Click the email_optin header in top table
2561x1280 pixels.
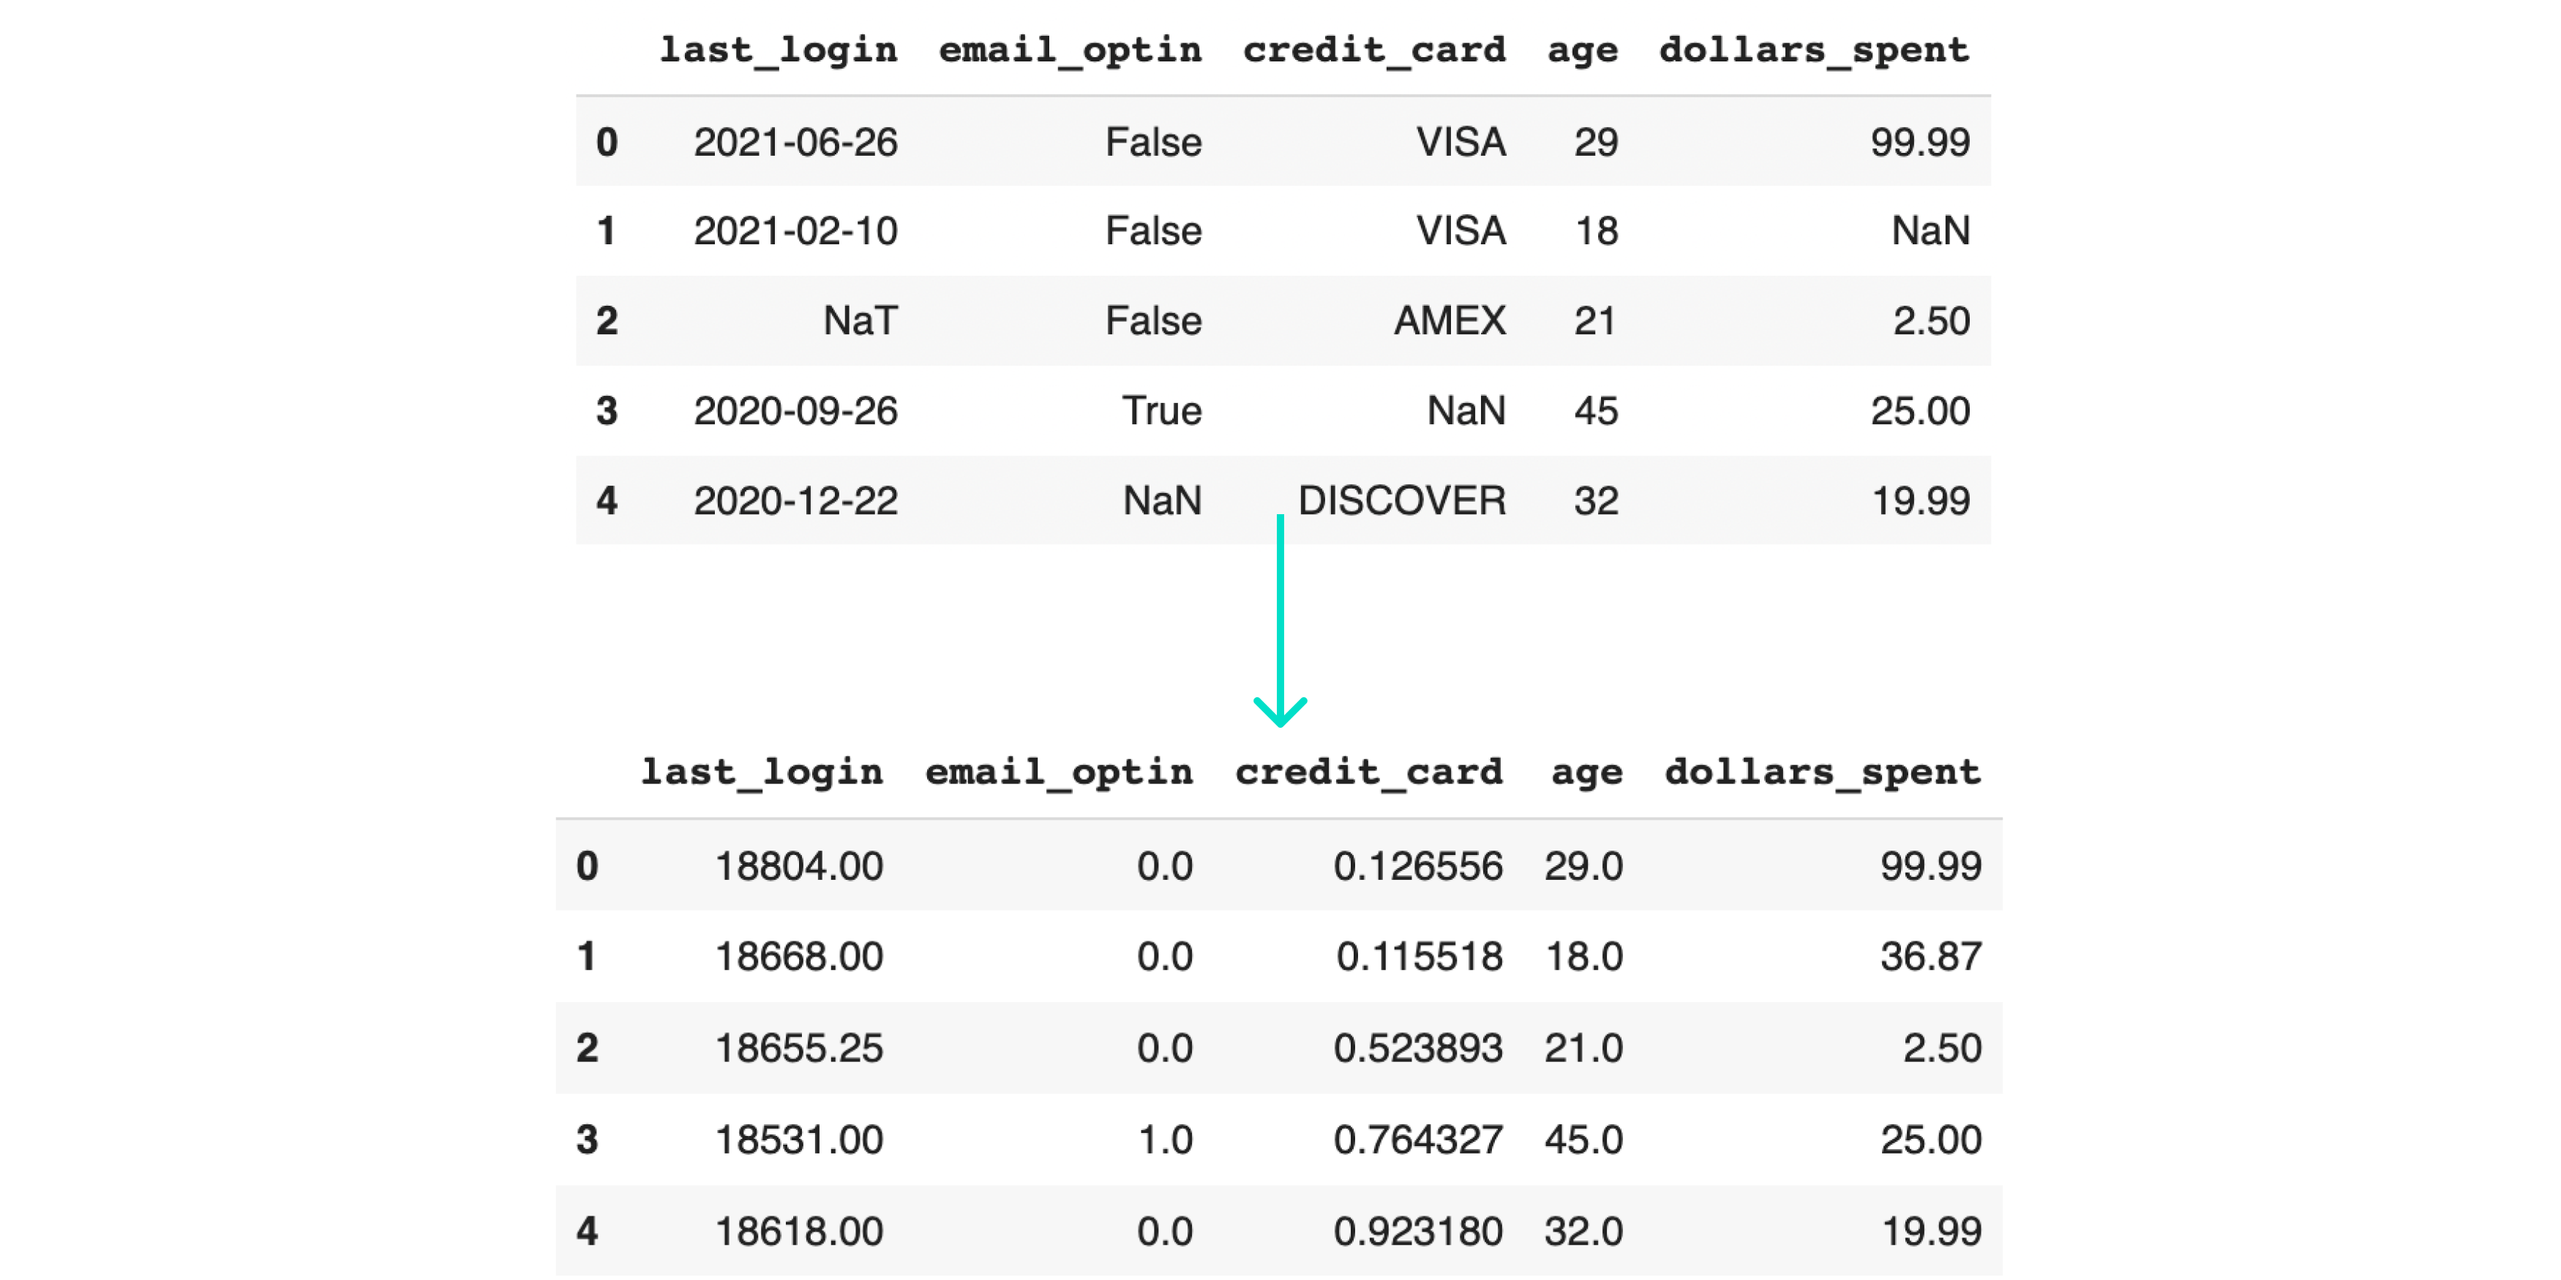tap(1070, 50)
